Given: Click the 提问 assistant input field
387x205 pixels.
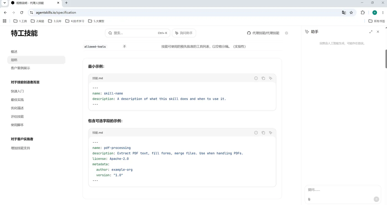Looking at the screenshot, I should (342, 190).
